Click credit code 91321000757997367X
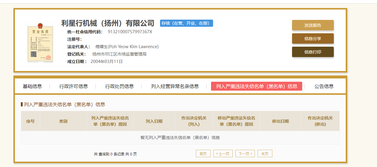Image resolution: width=377 pixels, height=167 pixels. coord(130,32)
